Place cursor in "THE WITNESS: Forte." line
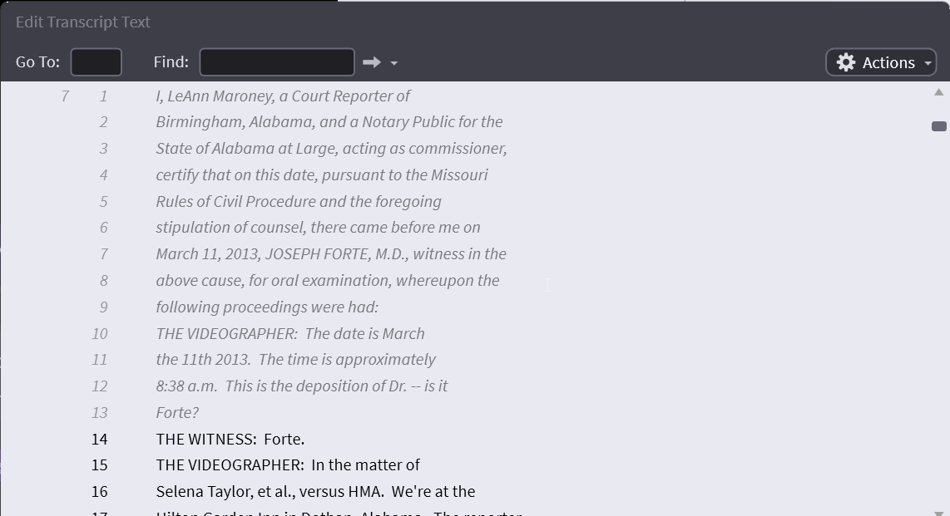This screenshot has height=516, width=950. pyautogui.click(x=230, y=439)
